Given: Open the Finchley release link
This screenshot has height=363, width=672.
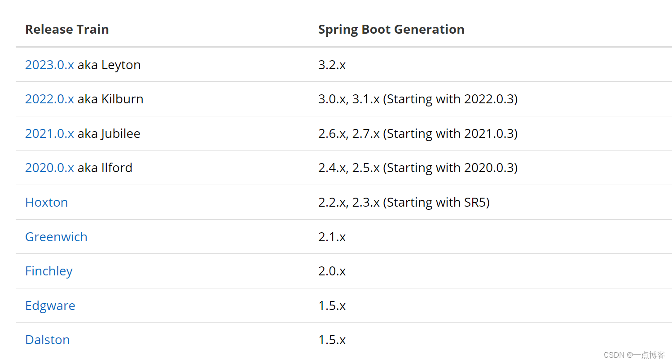Looking at the screenshot, I should [x=48, y=271].
